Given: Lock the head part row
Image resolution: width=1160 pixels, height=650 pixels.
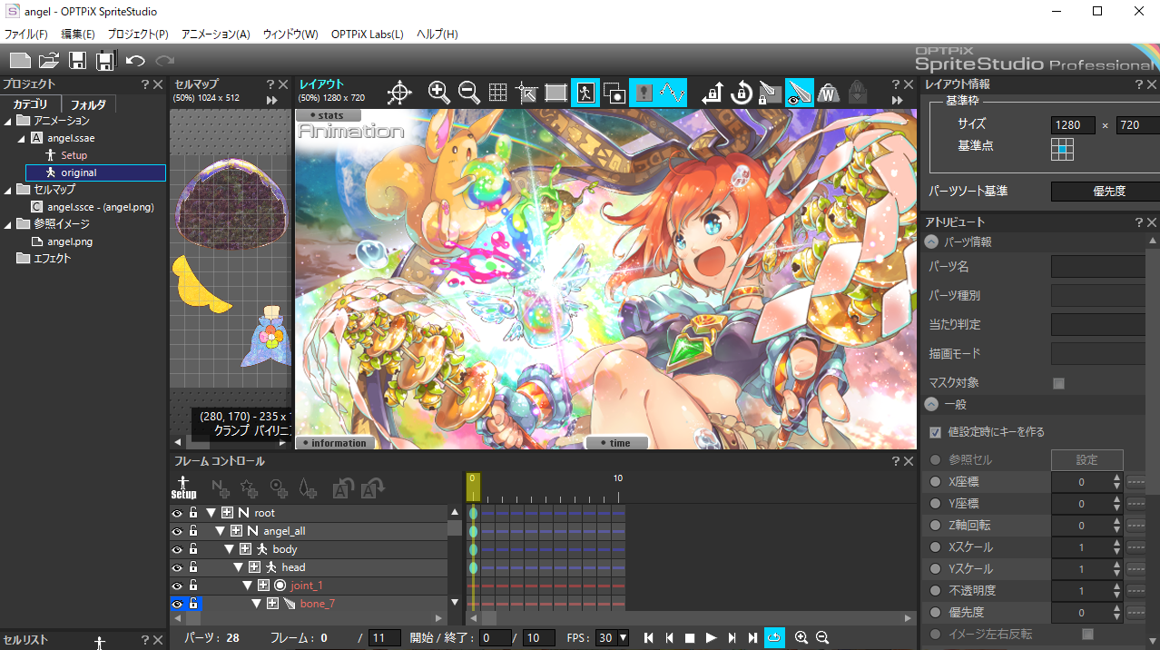Looking at the screenshot, I should click(x=193, y=567).
